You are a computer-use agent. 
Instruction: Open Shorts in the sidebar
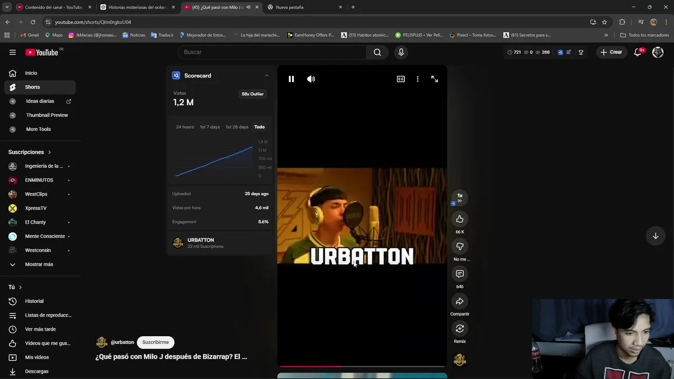pos(40,87)
